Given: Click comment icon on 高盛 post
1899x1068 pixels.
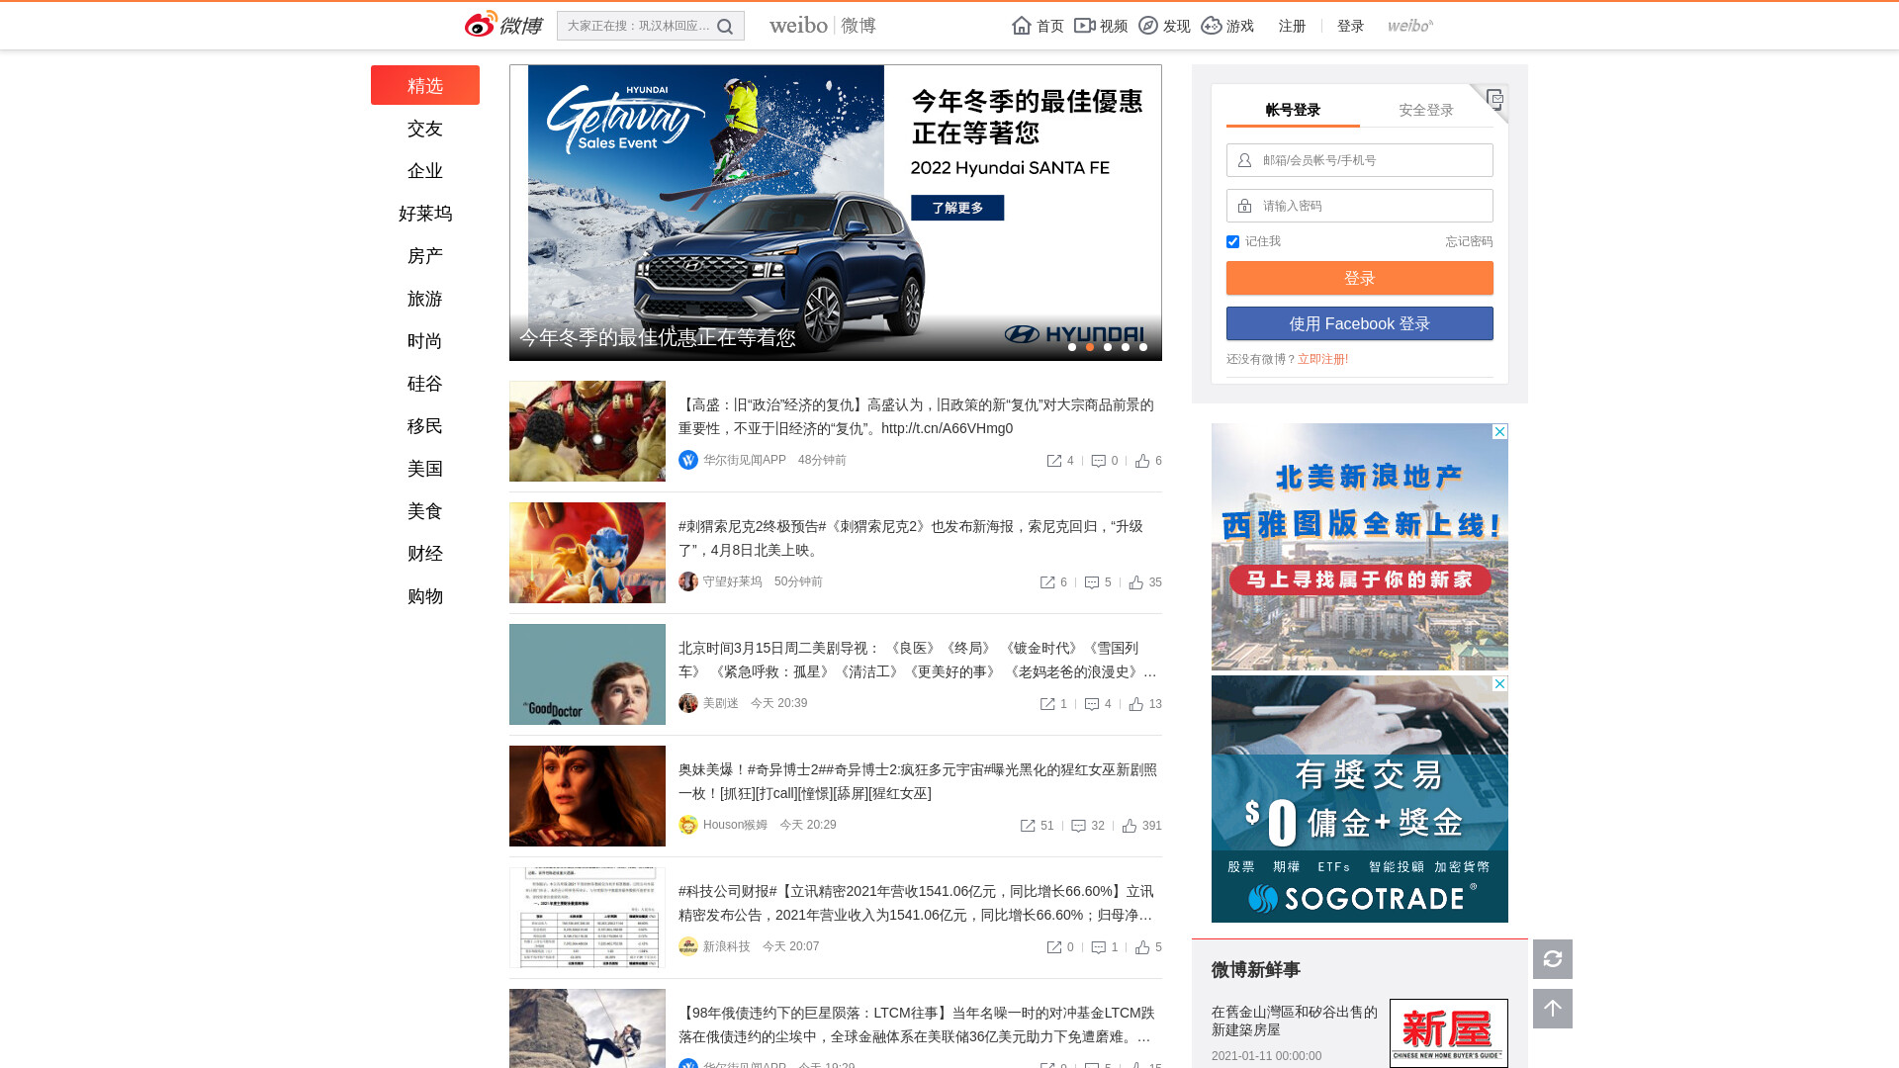Looking at the screenshot, I should click(x=1099, y=461).
